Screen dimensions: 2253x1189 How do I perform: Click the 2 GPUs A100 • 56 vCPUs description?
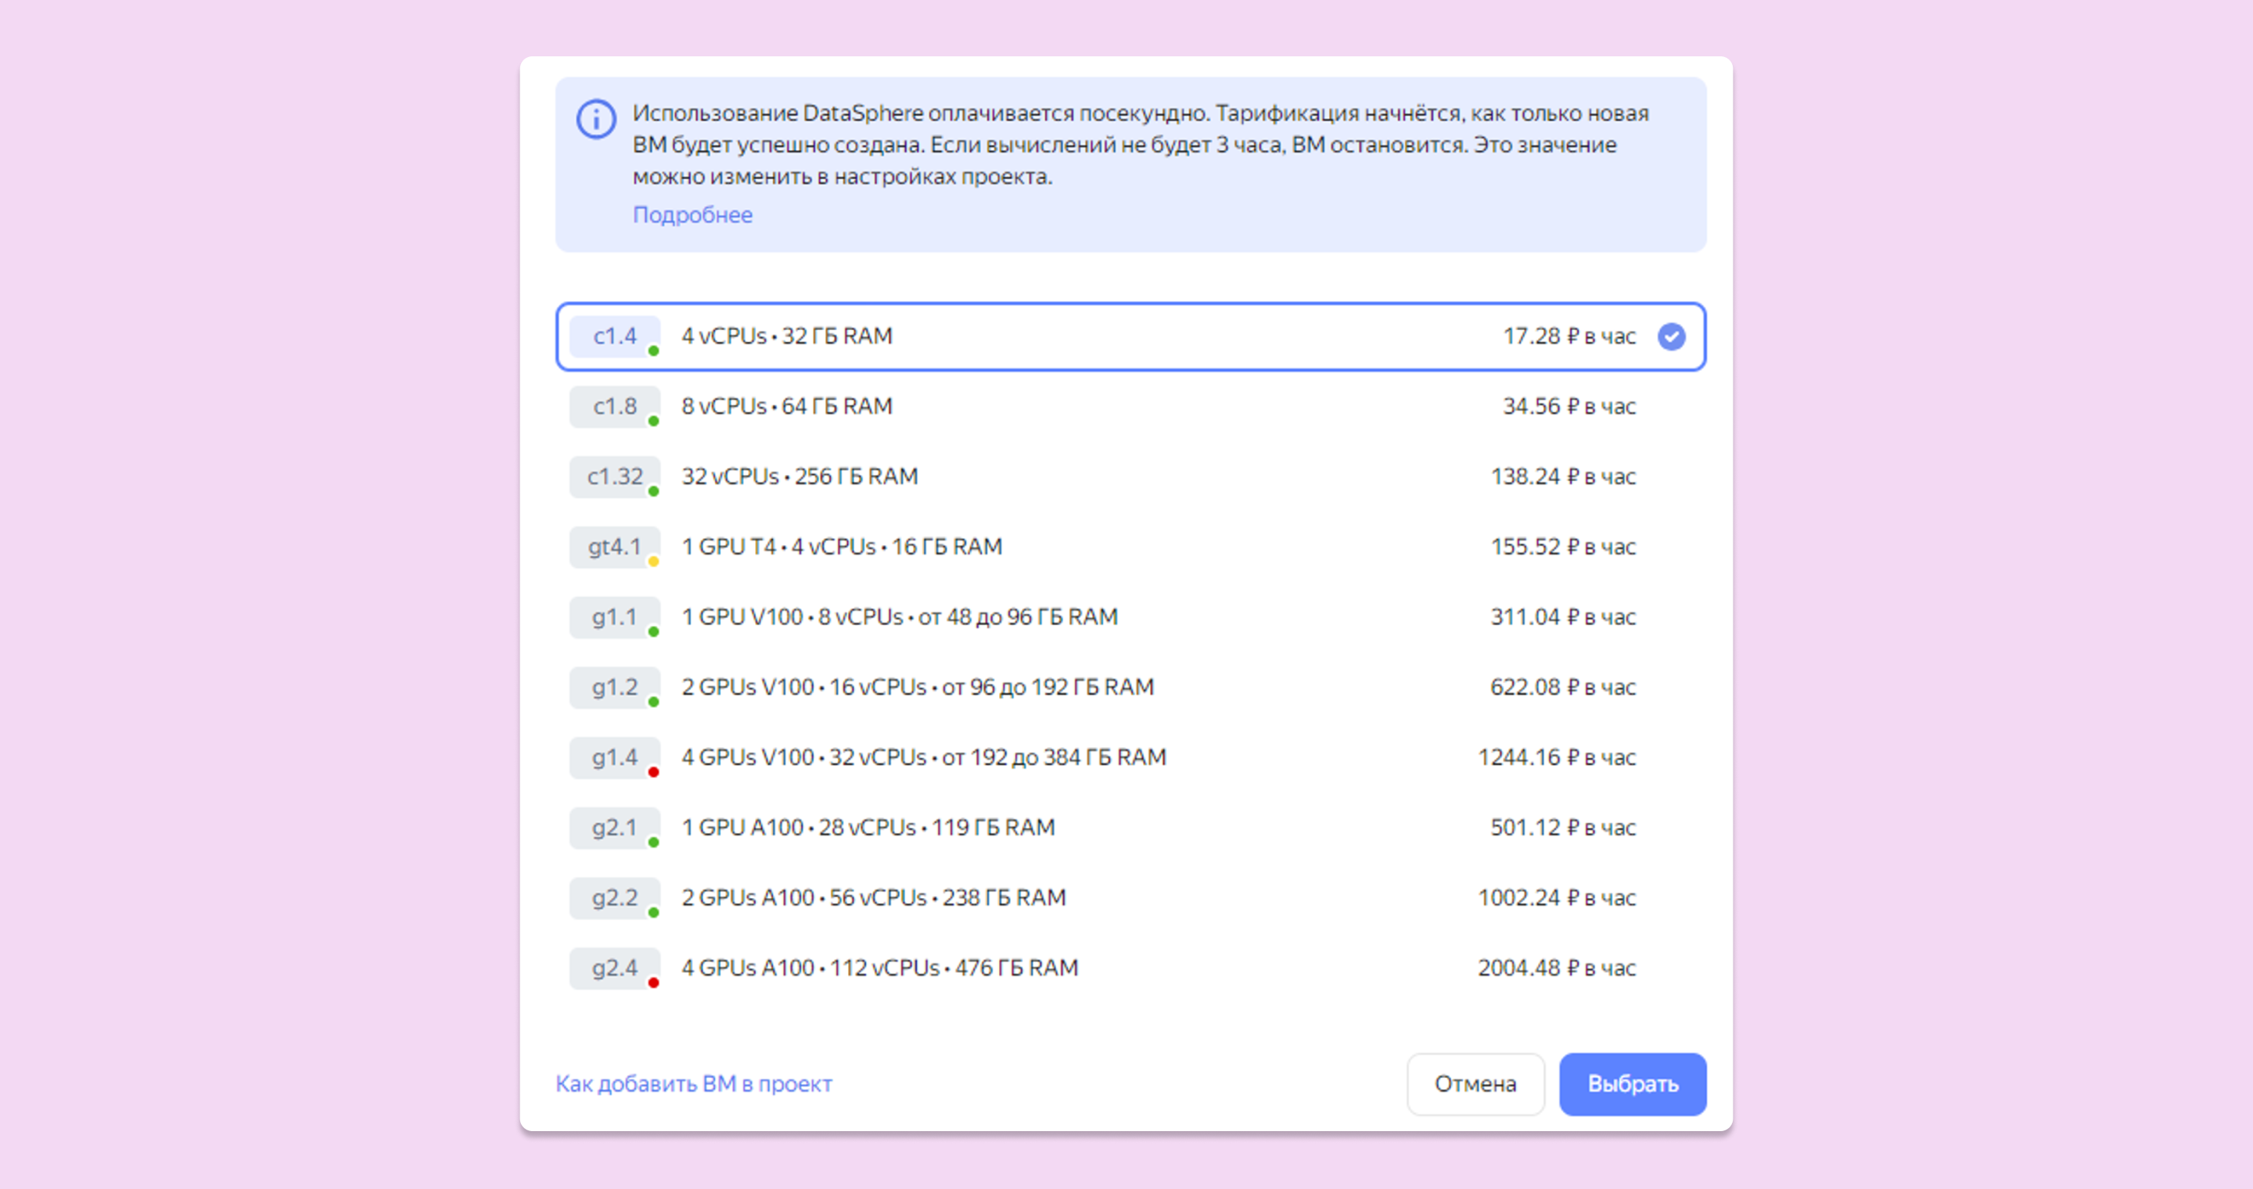pyautogui.click(x=874, y=898)
